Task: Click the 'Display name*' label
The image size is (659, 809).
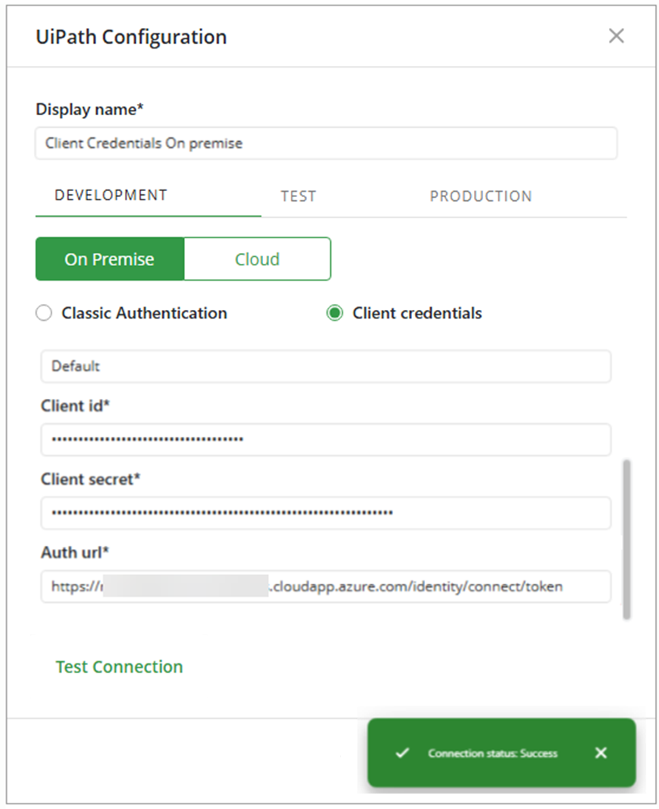Action: point(89,109)
